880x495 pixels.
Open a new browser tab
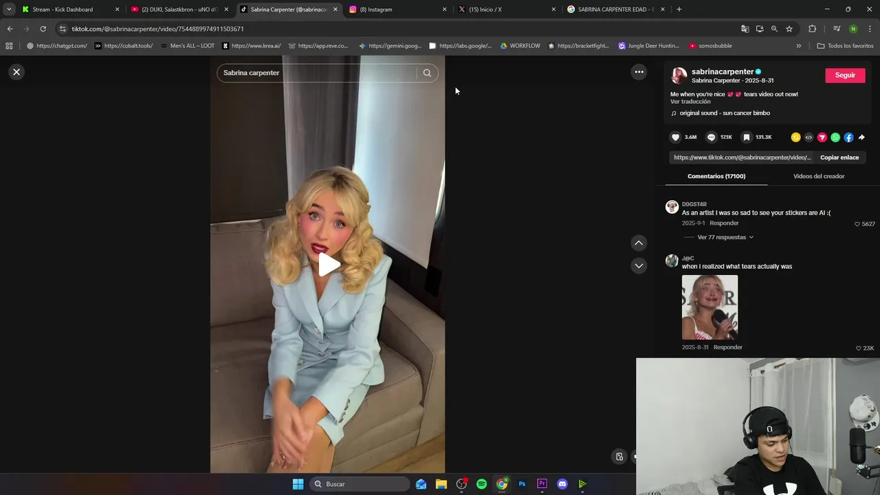[x=679, y=10]
